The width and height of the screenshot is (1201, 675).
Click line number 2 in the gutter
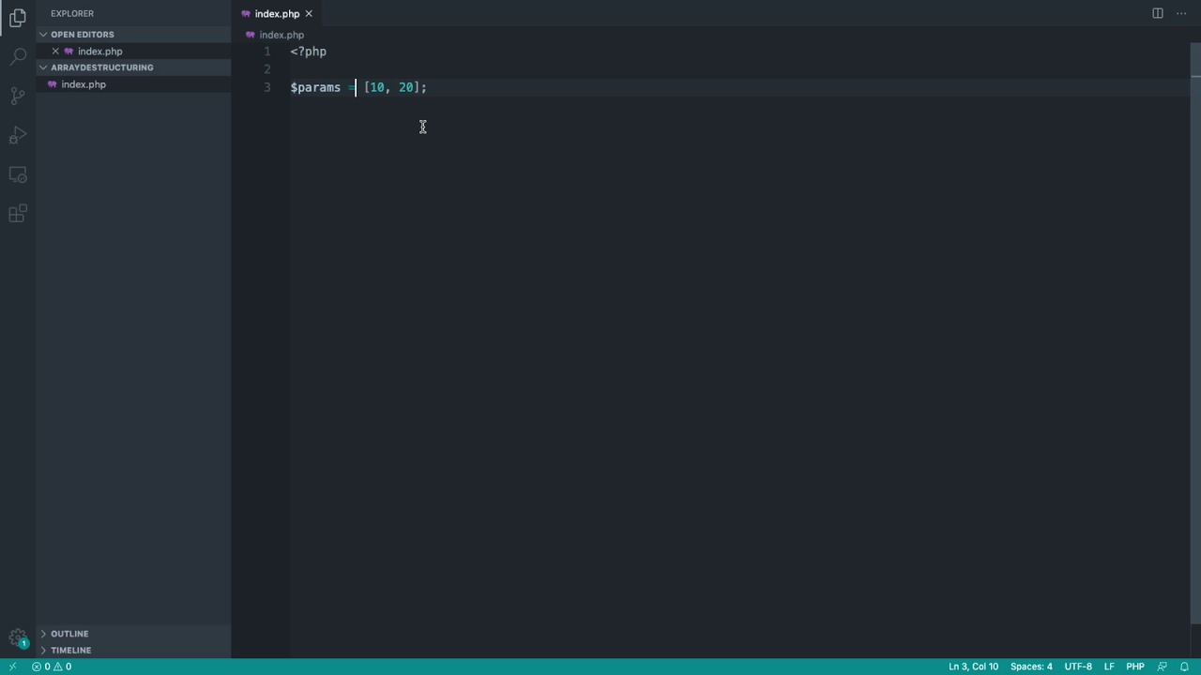(267, 69)
